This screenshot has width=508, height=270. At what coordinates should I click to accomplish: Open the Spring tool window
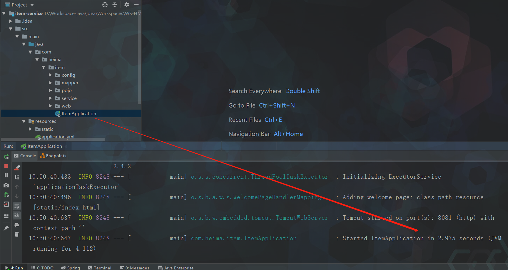point(71,268)
